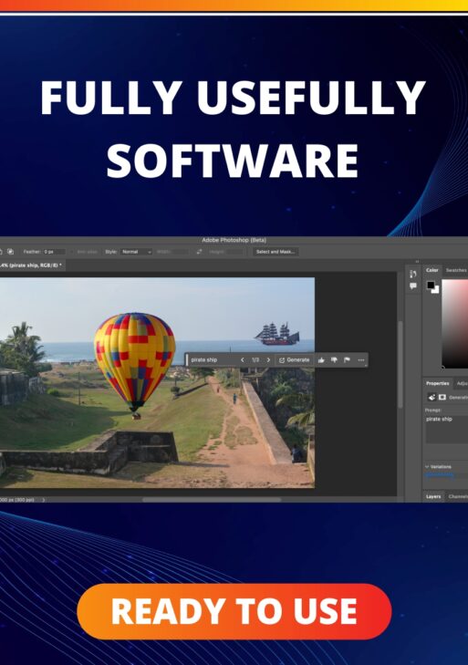468x665 pixels.
Task: Show the next generated variation
Action: pyautogui.click(x=268, y=359)
